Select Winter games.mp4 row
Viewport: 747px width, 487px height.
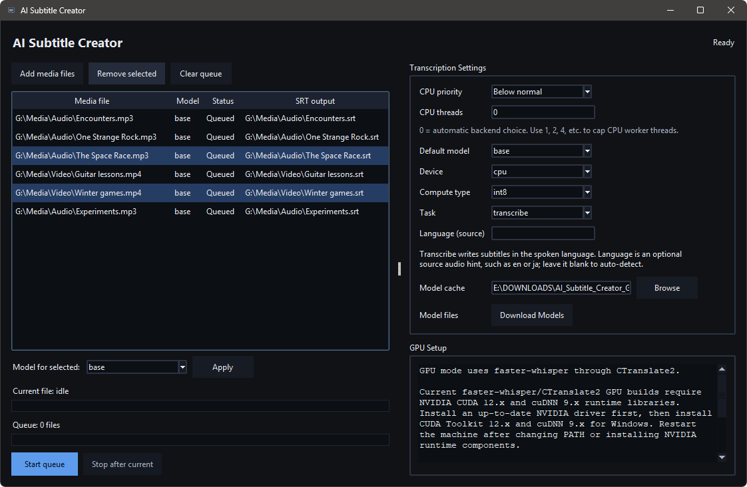click(200, 193)
